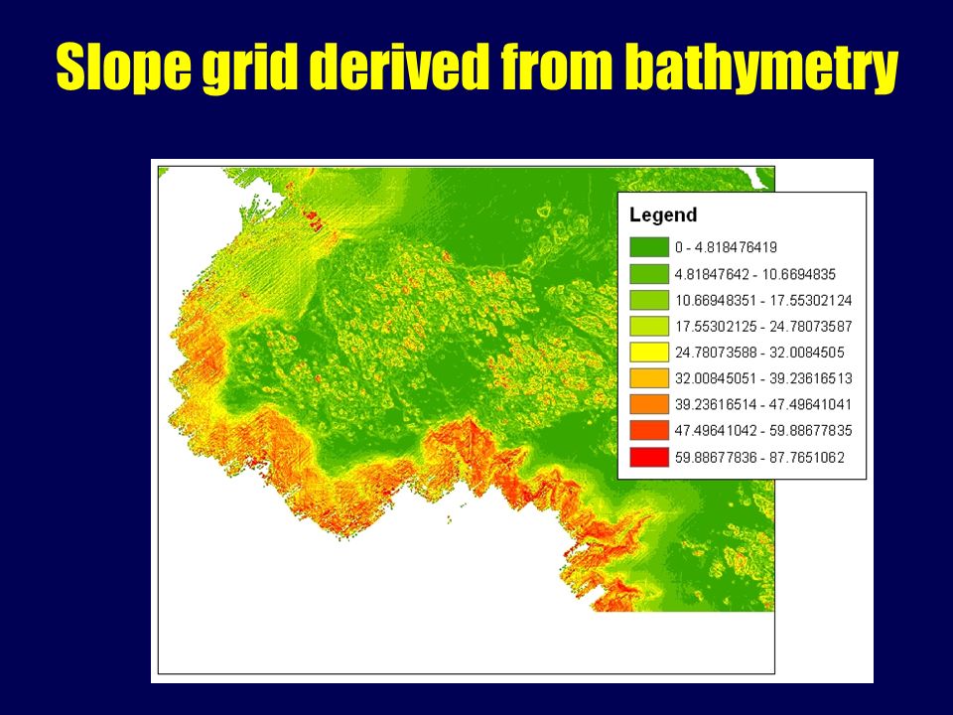Click the label text '0 - 4.818476419'

coord(726,247)
